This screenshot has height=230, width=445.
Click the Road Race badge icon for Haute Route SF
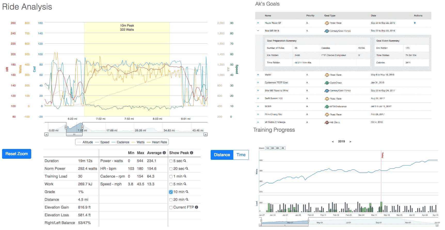pyautogui.click(x=327, y=23)
